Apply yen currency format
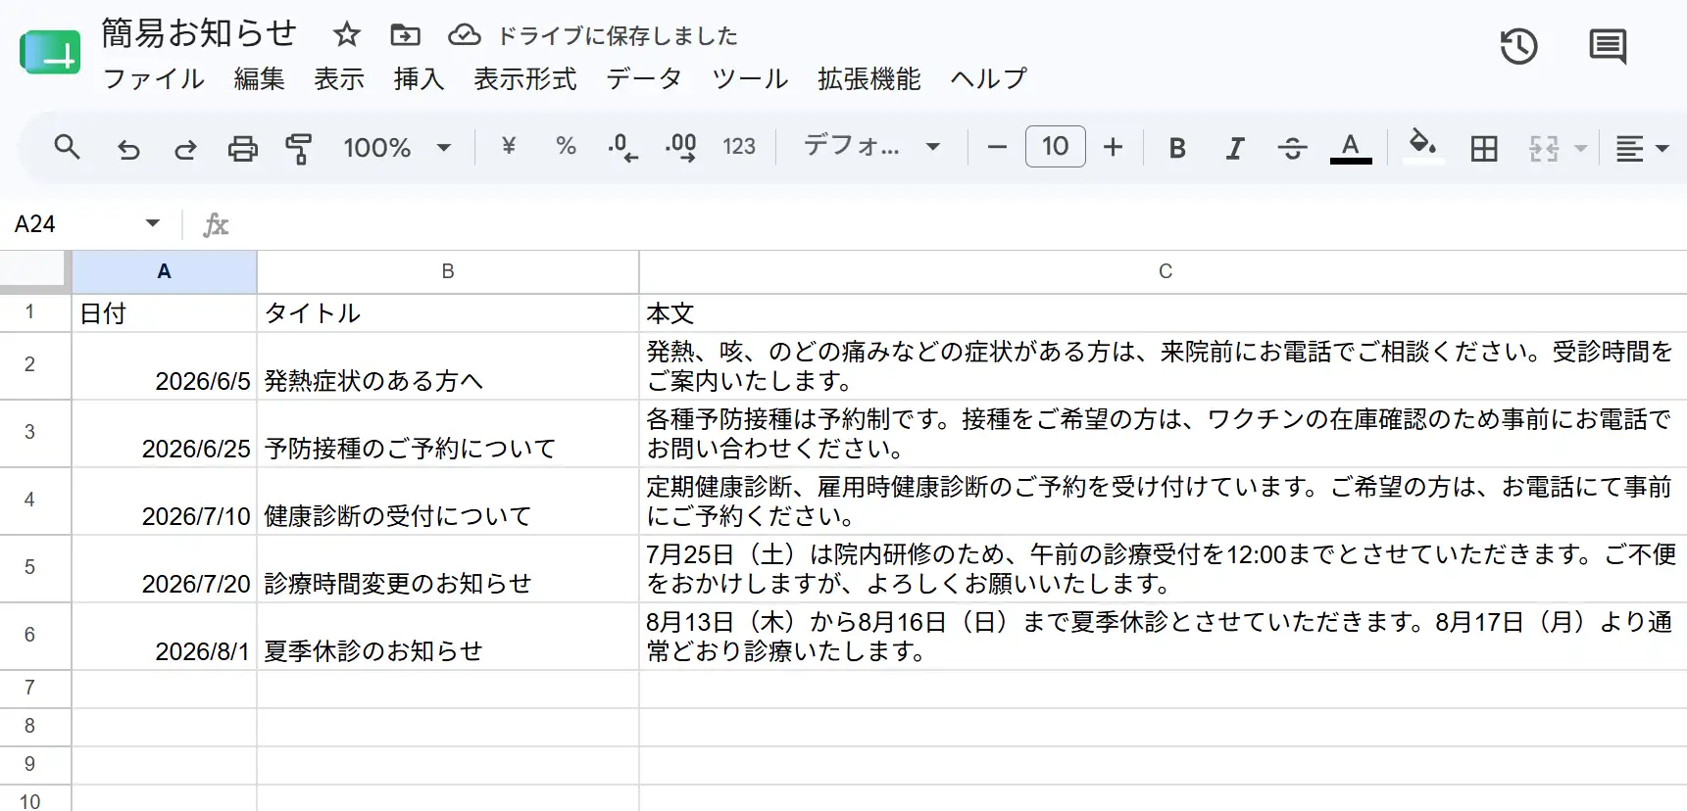 click(508, 147)
